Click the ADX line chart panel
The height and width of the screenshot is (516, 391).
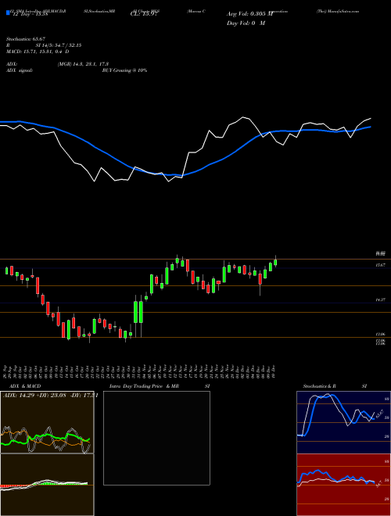(47, 422)
